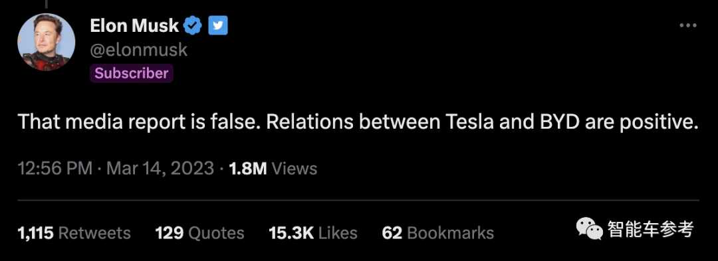The width and height of the screenshot is (718, 261).
Task: Click the Twitter bird affiliation badge
Action: click(218, 26)
